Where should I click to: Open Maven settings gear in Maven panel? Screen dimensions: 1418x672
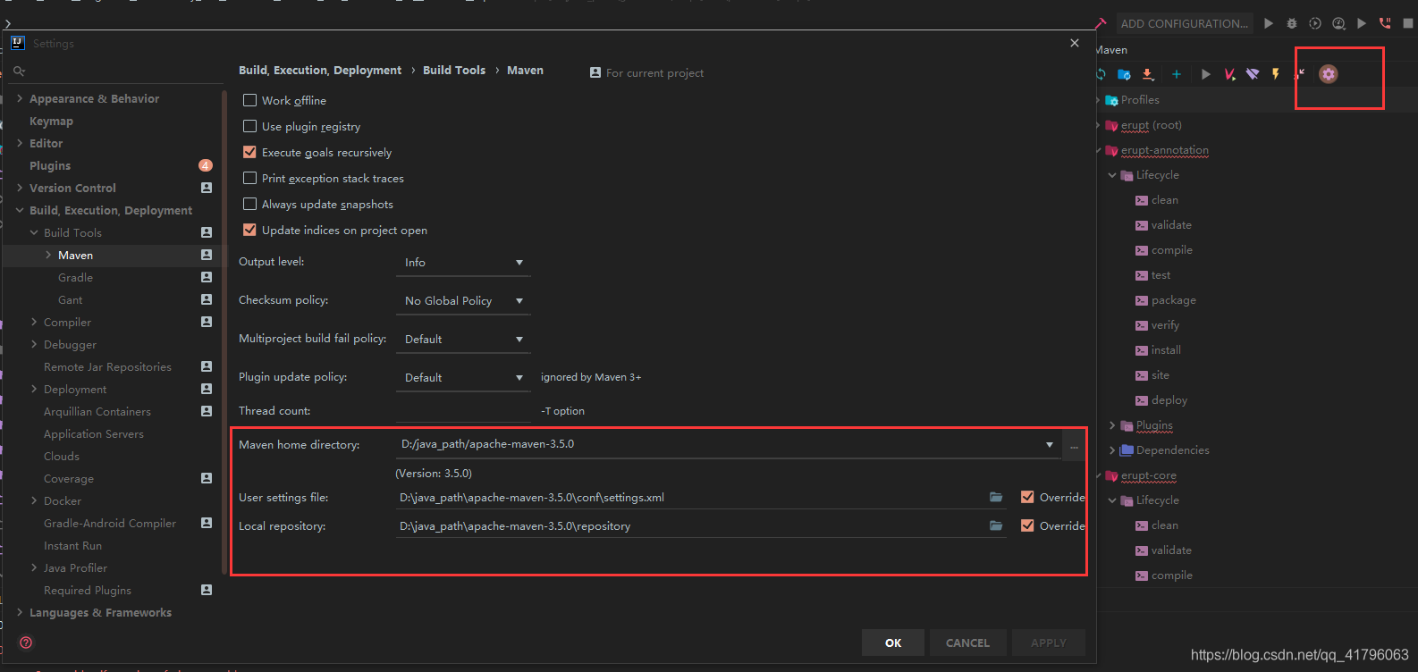(x=1328, y=74)
